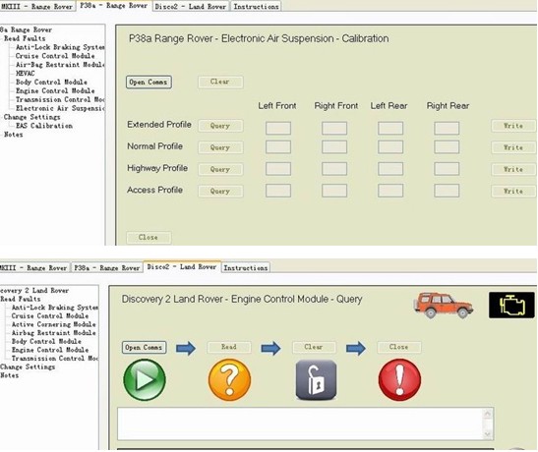The height and width of the screenshot is (452, 538).
Task: Click Highway Profile Right Front field
Action: click(x=334, y=169)
